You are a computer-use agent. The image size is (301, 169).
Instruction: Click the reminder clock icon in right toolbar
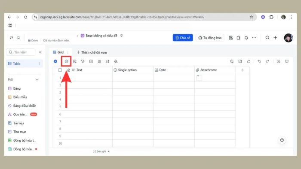click(232, 61)
